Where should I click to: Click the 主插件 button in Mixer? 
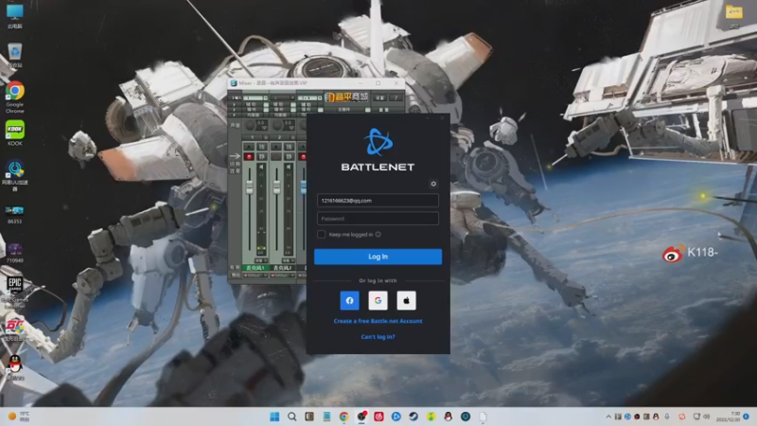tap(344, 110)
